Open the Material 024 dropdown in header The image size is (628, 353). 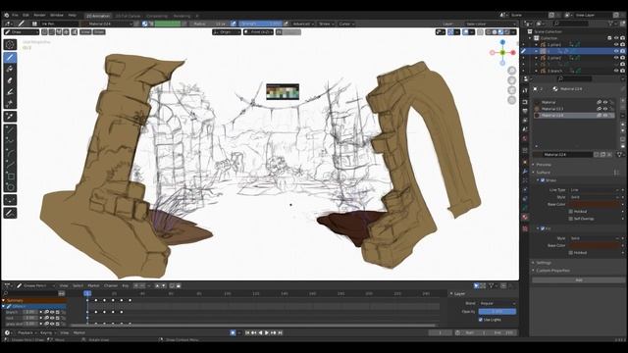[x=108, y=24]
